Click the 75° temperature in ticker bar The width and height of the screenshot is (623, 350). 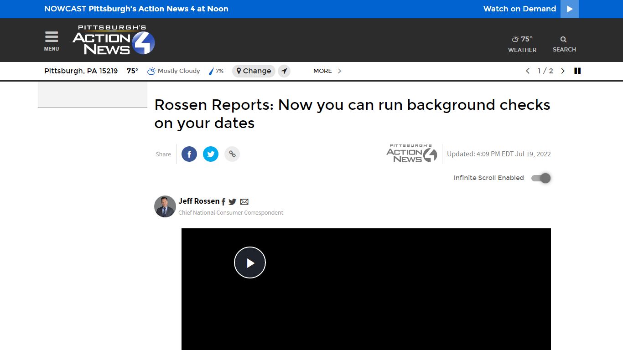pos(132,71)
